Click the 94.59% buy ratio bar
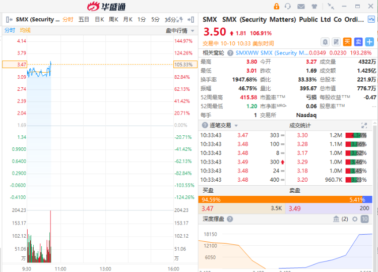This screenshot has height=272, width=378. coord(280,200)
